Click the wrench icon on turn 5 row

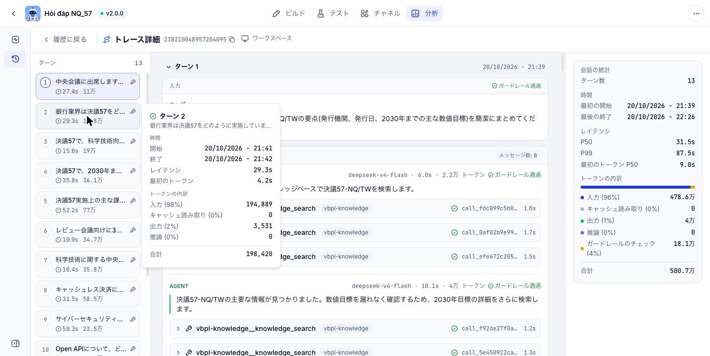[133, 201]
